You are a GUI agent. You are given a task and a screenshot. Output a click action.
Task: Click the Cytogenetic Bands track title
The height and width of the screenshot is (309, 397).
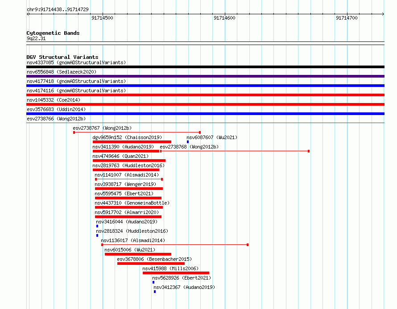pos(53,33)
